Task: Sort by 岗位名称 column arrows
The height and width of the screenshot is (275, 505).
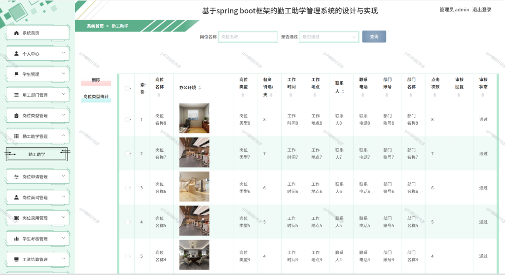Action: 159,95
